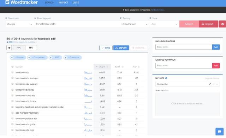Screen dimensions: 226x138
Task: Open settings with the gear button
Action: coord(222,24)
